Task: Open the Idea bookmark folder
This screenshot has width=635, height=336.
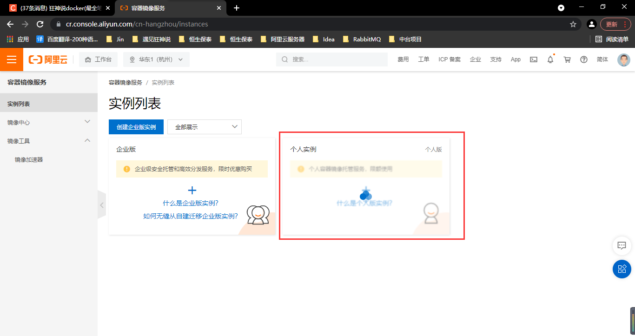Action: coord(324,39)
